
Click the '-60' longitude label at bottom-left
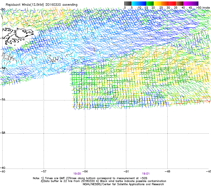tap(3, 171)
